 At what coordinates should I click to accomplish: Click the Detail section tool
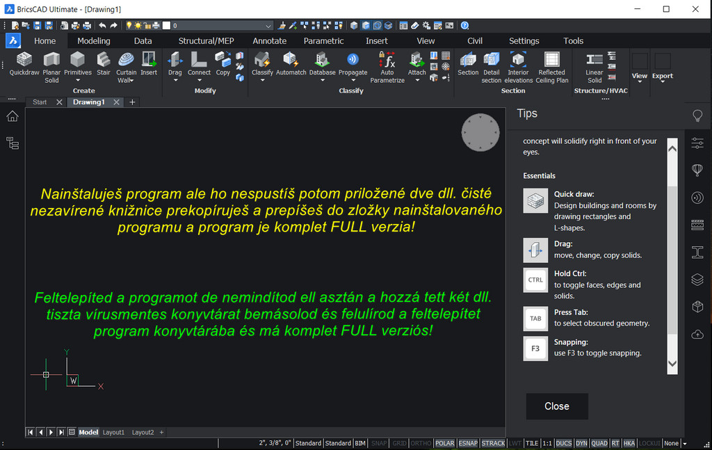(x=492, y=67)
